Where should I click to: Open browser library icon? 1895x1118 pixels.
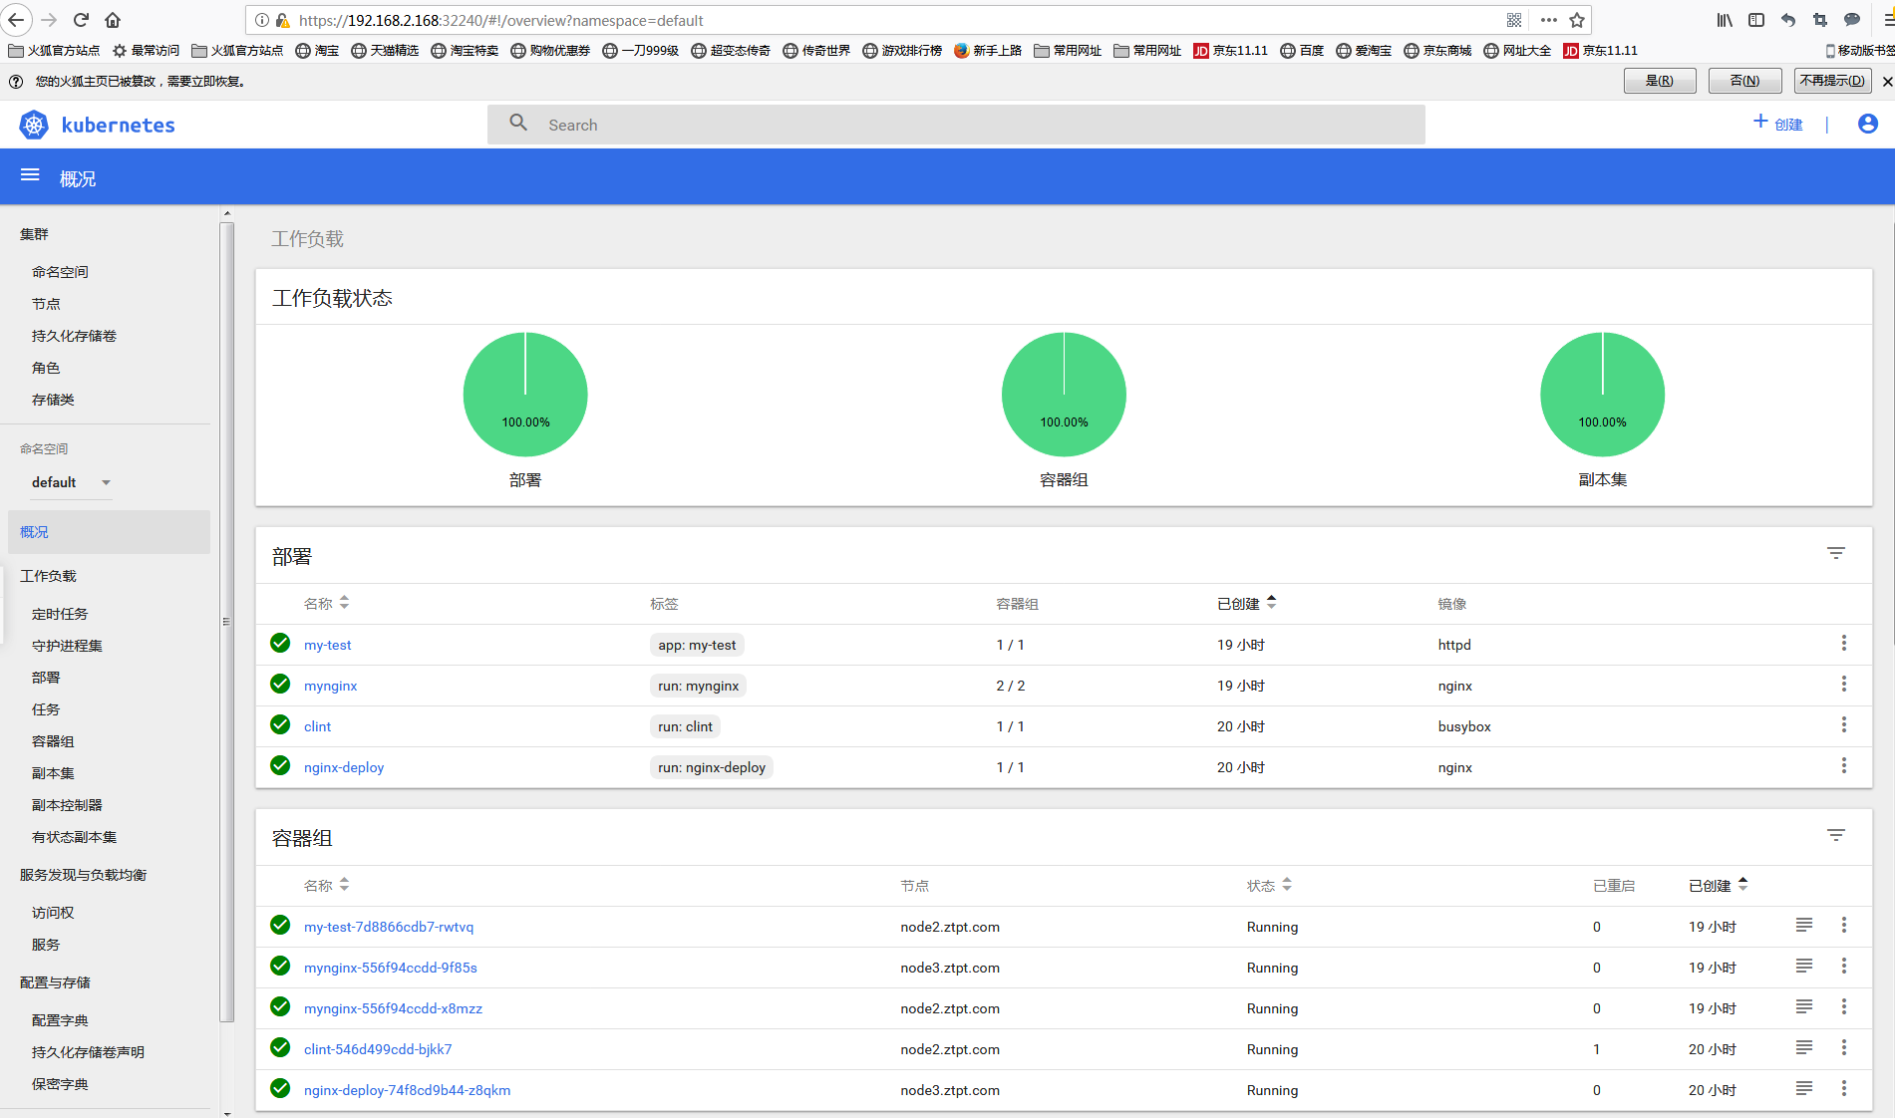1724,20
